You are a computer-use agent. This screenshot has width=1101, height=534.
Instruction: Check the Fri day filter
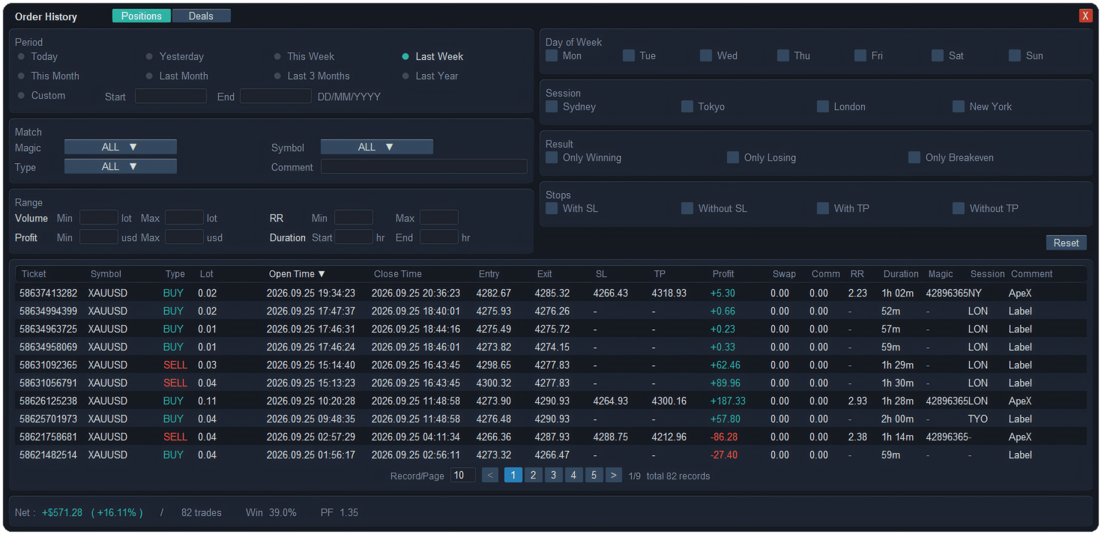860,55
